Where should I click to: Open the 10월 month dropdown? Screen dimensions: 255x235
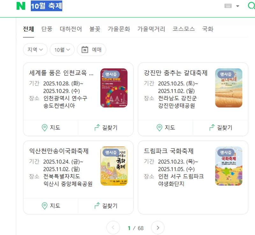tap(62, 50)
